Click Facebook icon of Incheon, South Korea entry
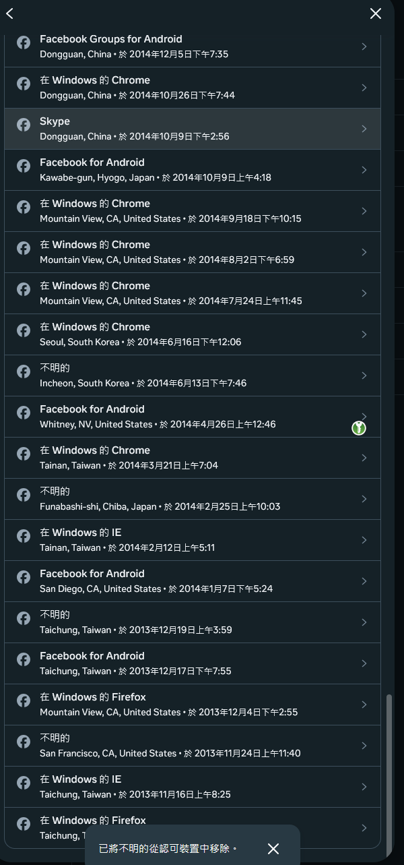The height and width of the screenshot is (865, 404). (24, 371)
